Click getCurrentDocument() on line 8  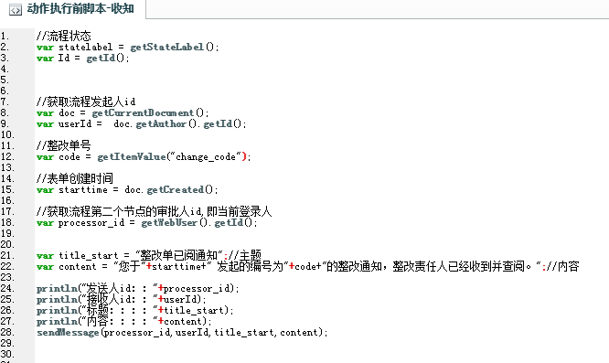150,113
